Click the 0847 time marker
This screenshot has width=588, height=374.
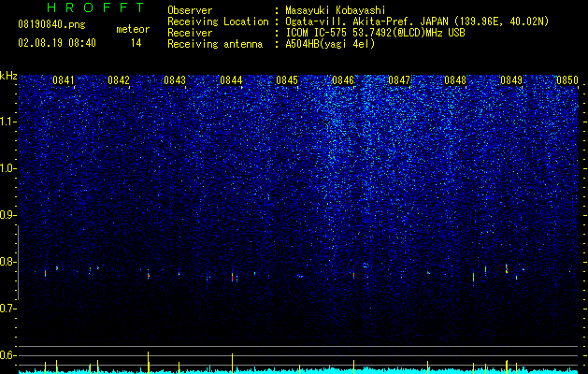click(x=399, y=79)
